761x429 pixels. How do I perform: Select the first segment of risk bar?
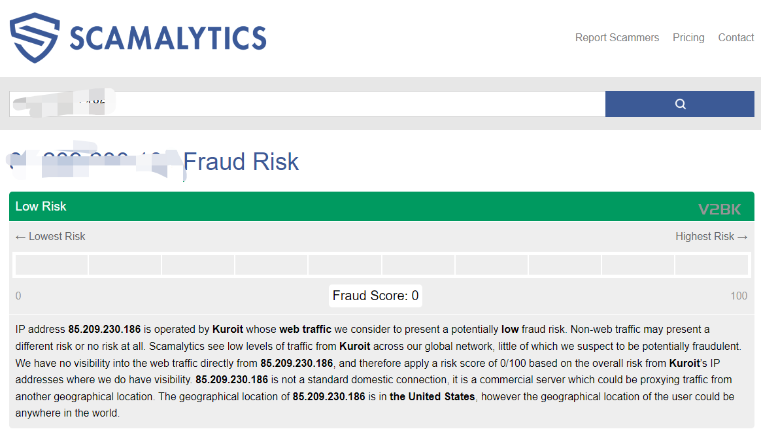52,265
